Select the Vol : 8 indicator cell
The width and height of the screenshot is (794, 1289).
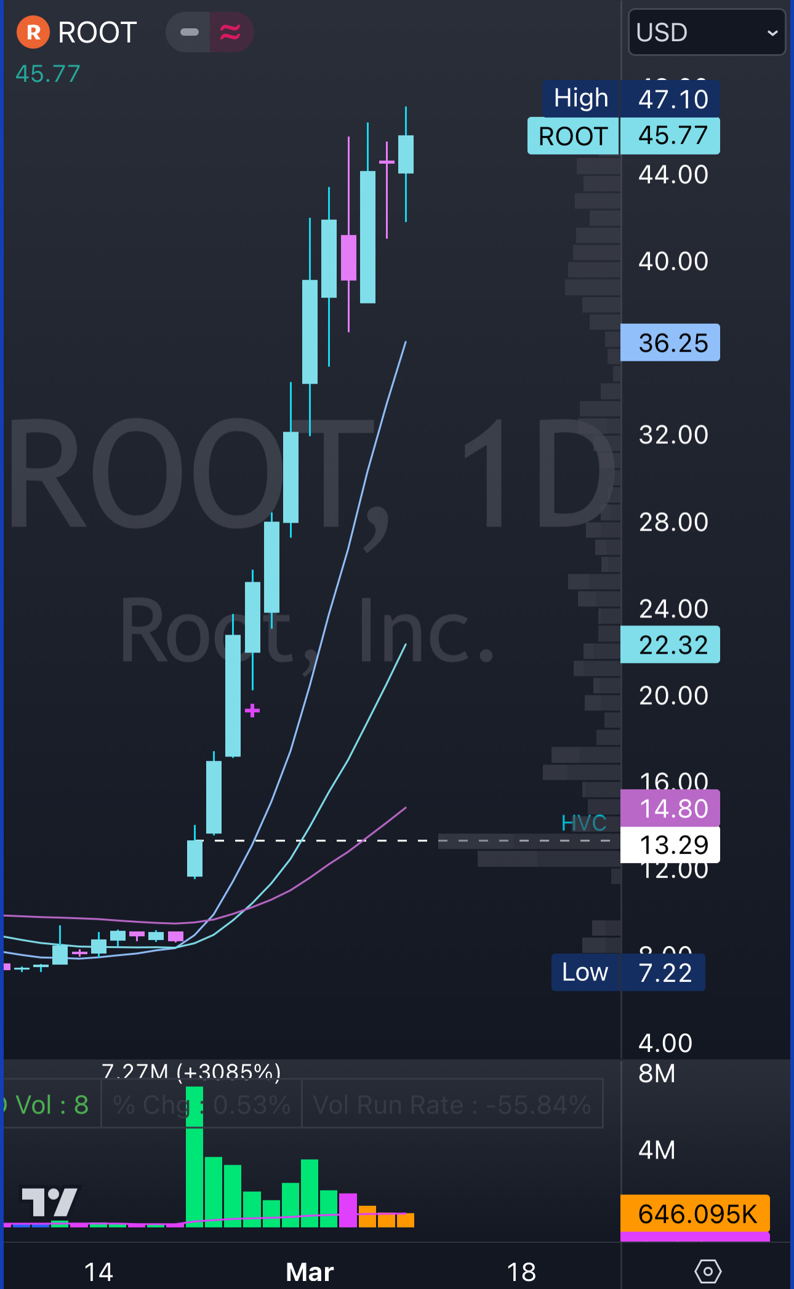[51, 1105]
